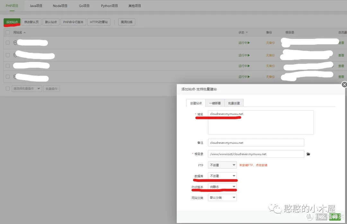
Task: Click into the 域名 text area
Action: point(261,122)
